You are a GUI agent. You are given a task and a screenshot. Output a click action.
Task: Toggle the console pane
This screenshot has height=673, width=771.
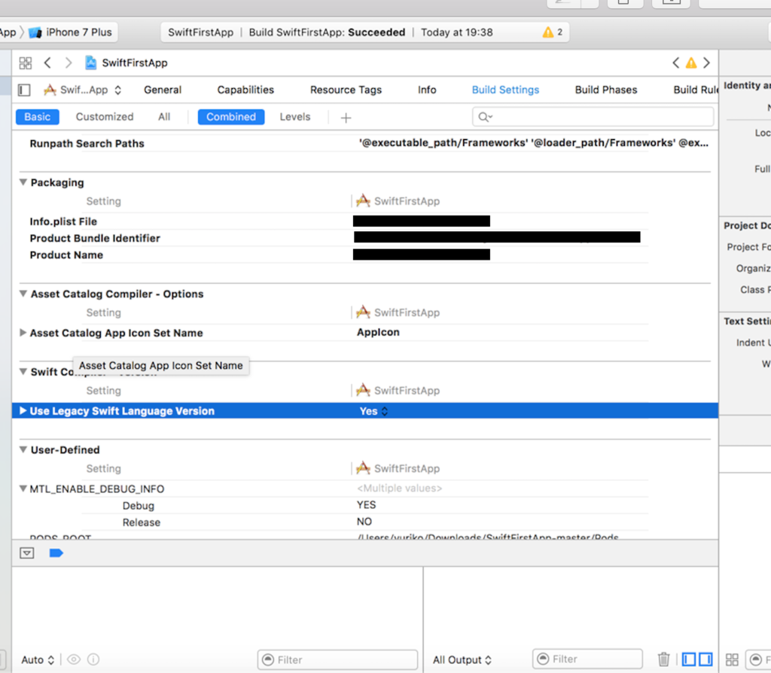click(x=705, y=659)
